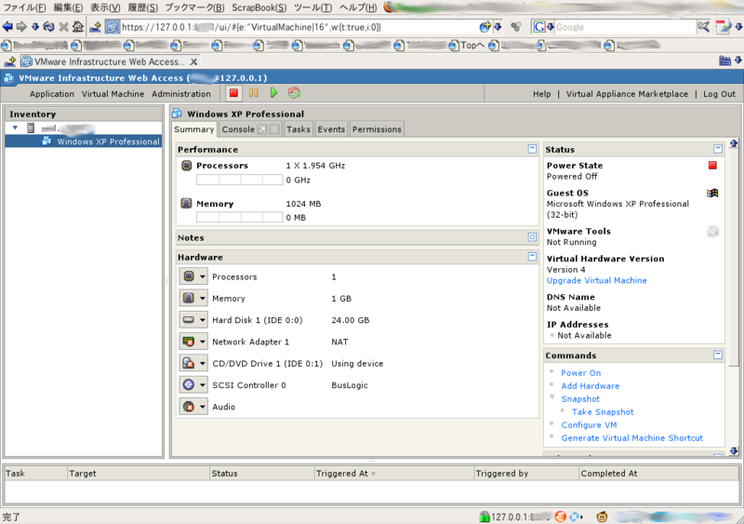
Task: Click the Console tab pop-out window icon
Action: (262, 129)
